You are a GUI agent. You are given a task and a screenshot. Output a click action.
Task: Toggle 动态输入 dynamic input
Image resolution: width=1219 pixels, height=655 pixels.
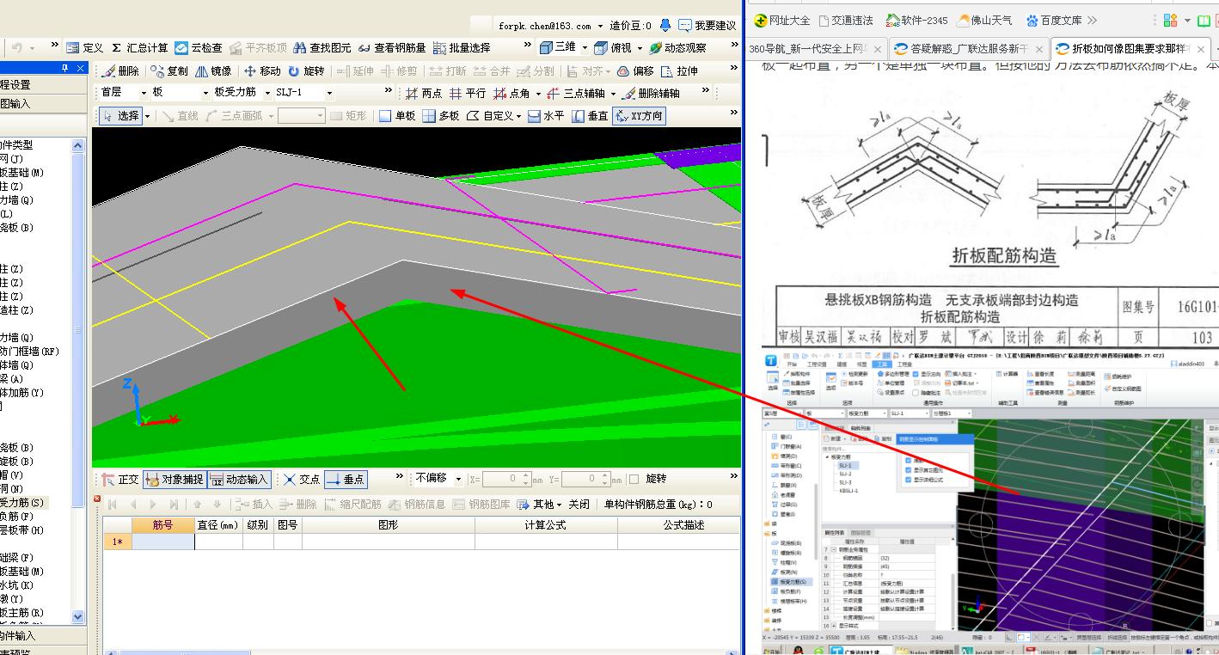click(x=240, y=479)
